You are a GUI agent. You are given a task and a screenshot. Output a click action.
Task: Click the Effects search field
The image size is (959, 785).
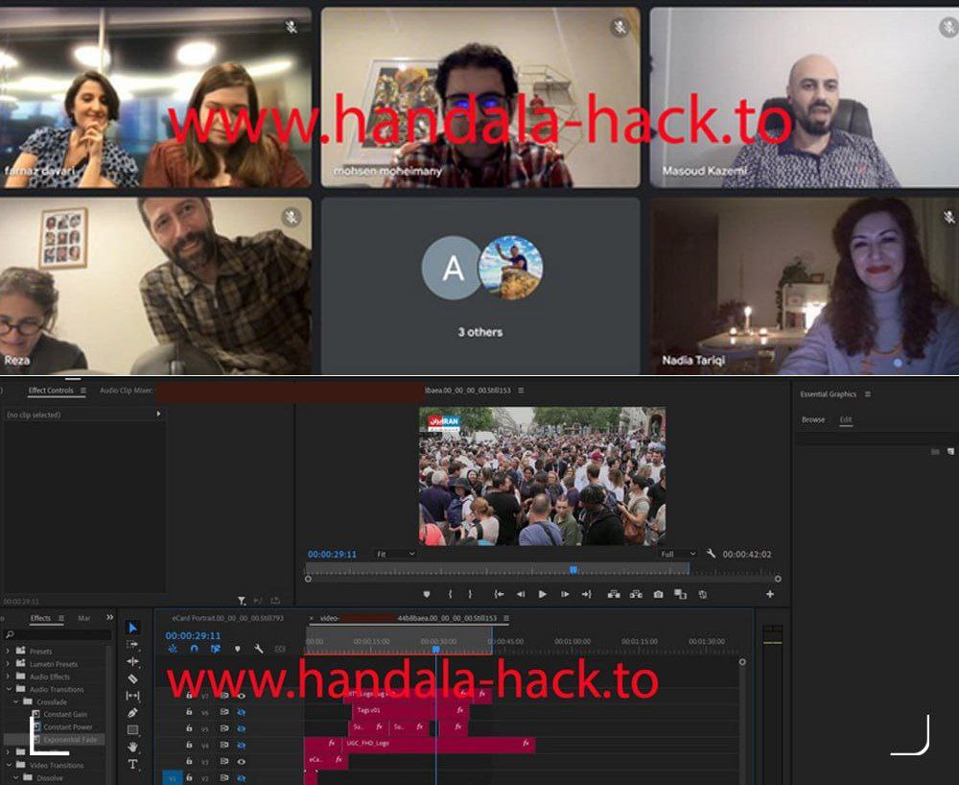coord(58,635)
